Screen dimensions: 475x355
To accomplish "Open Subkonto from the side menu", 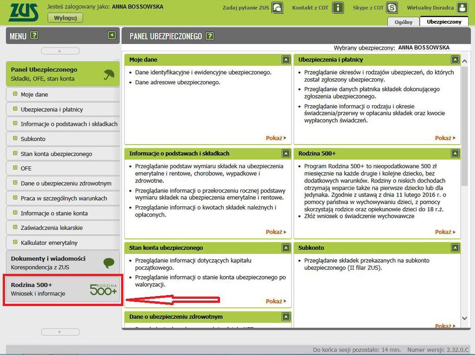I will click(63, 139).
